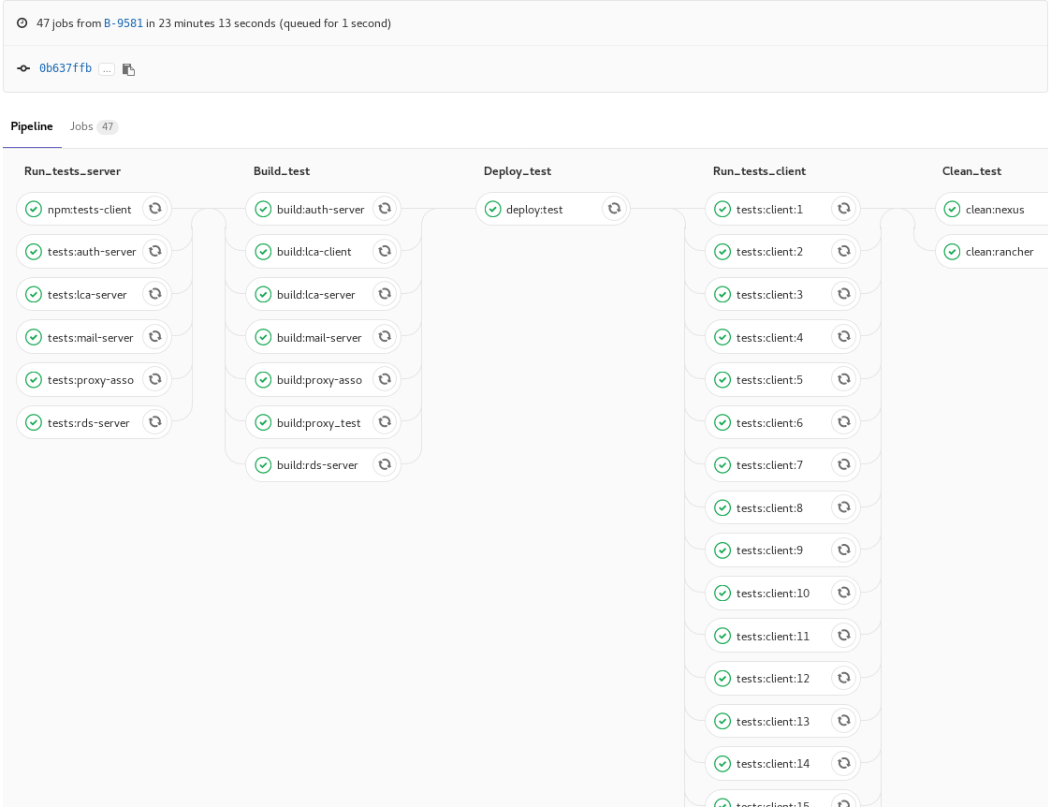Open the B-9581 branch link
The width and height of the screenshot is (1051, 807).
point(124,23)
